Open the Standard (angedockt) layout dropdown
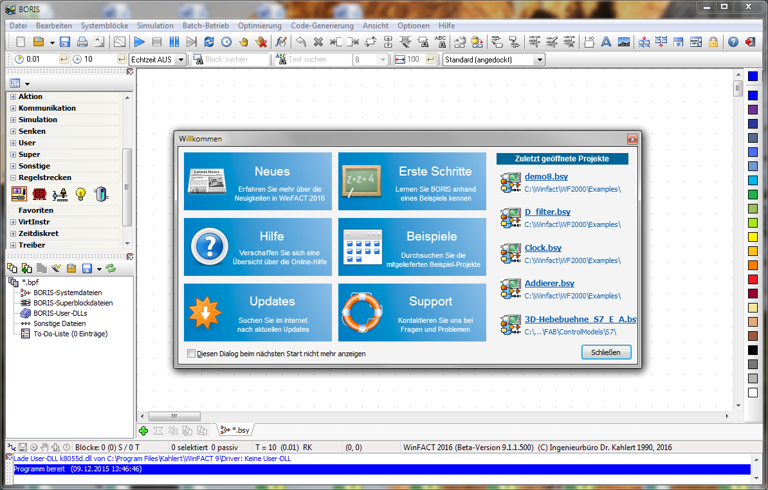Image resolution: width=768 pixels, height=490 pixels. click(540, 60)
